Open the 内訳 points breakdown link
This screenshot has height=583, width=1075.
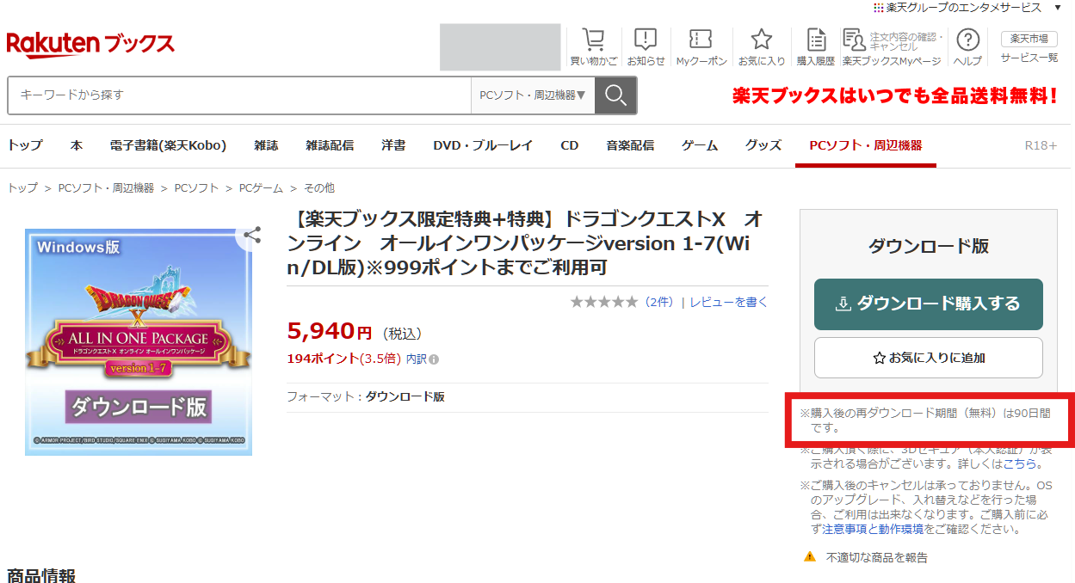(417, 359)
